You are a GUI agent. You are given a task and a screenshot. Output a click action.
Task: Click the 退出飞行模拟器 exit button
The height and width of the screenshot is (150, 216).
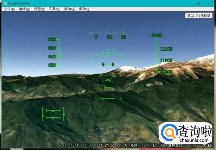tap(199, 15)
